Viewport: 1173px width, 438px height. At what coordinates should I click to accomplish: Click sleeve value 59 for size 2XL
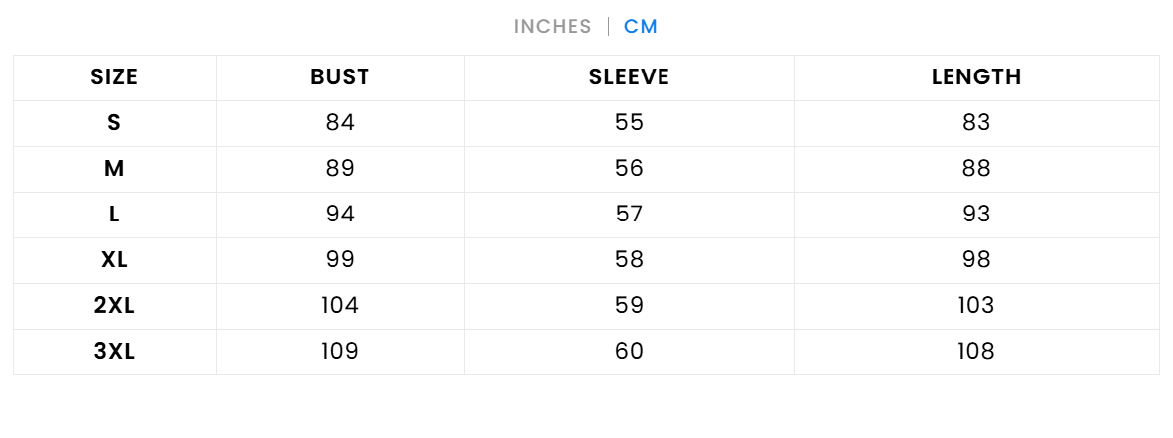(629, 306)
